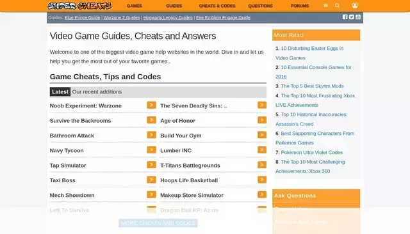Screen dimensions: 410x234
Task: Read The Top 5 Best Skyrim Mods
Action: click(312, 86)
